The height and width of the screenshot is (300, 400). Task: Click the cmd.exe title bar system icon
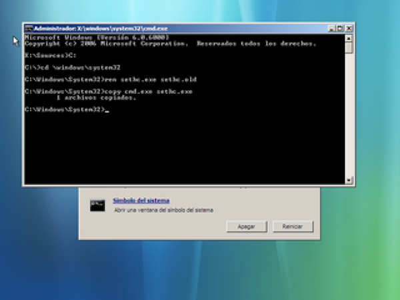tap(29, 28)
